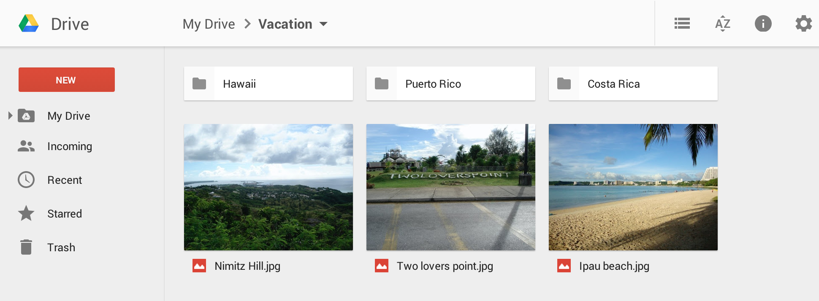Select the Nimitz Hill photo thumbnail
Screen dimensions: 819x301
pyautogui.click(x=268, y=187)
